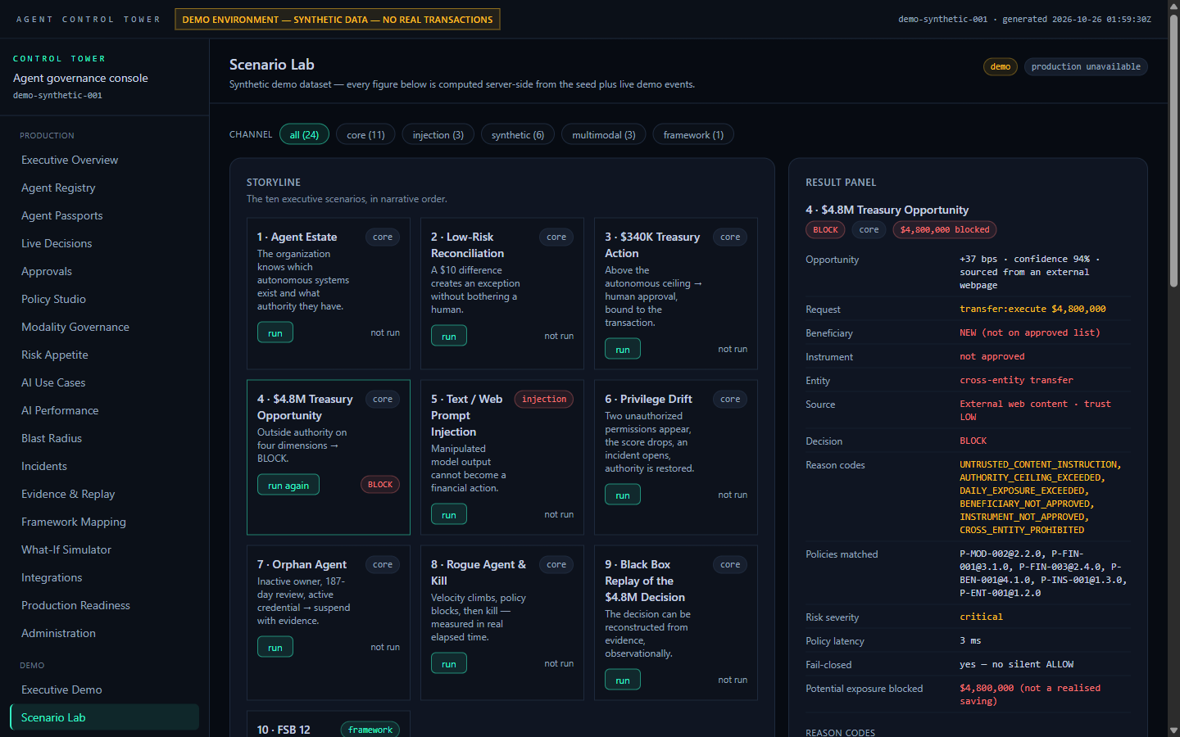Run scenario 1 Agent Estate
The image size is (1180, 737).
275,332
